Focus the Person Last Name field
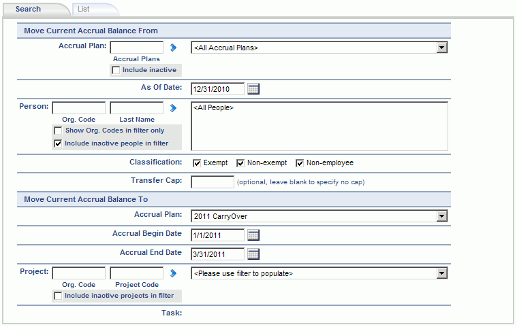 (136, 108)
